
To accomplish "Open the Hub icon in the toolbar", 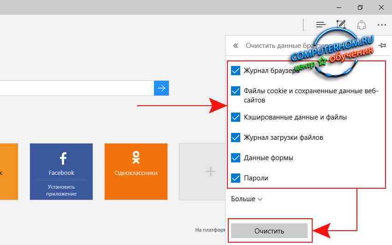I will point(321,24).
